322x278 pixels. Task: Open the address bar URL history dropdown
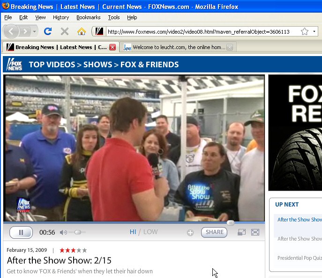tap(314, 31)
